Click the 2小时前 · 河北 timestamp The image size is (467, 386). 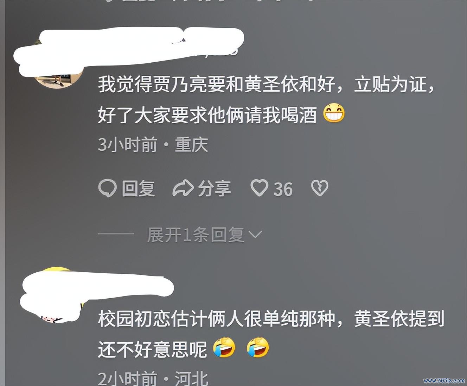[153, 379]
